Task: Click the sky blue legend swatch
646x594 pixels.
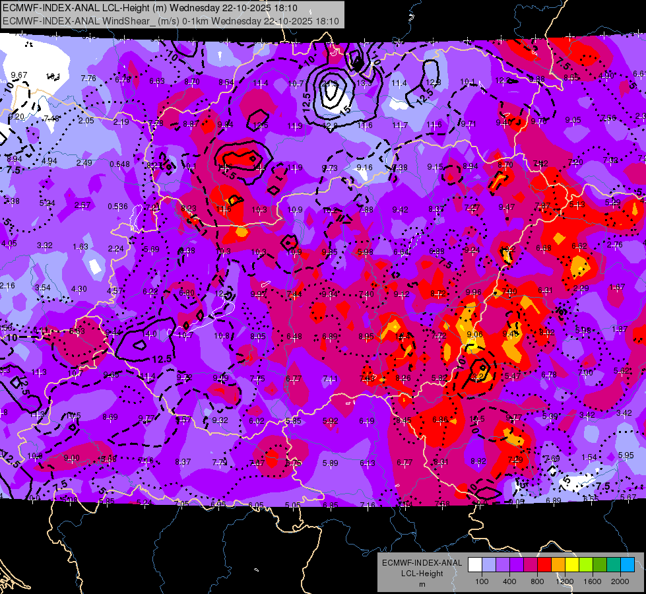Action: tap(628, 565)
